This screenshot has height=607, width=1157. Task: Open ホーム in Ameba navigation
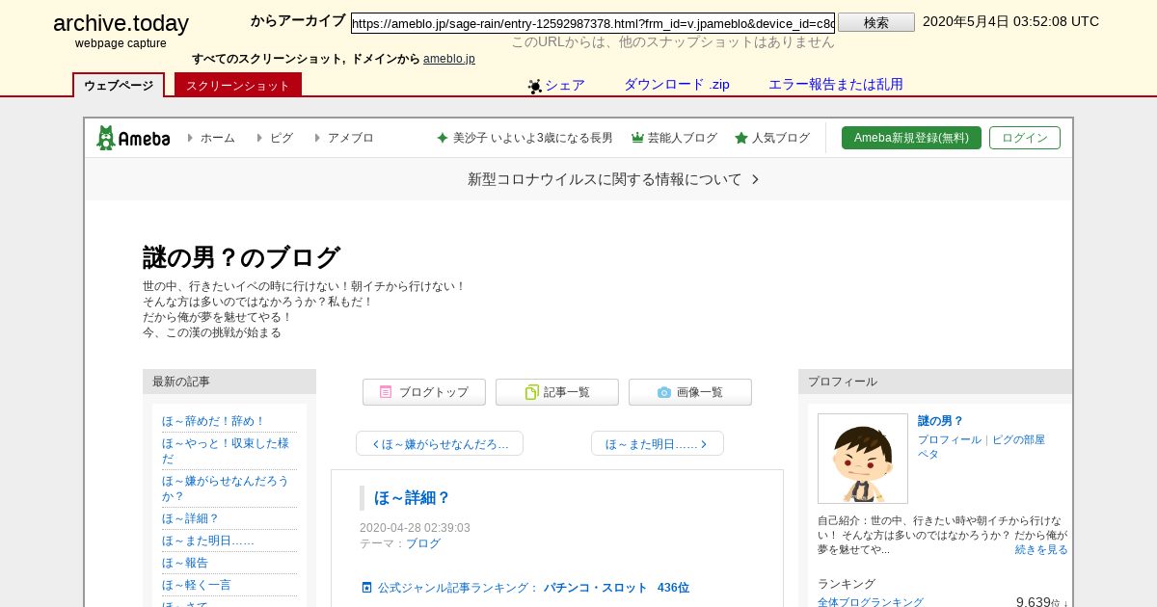tap(218, 138)
